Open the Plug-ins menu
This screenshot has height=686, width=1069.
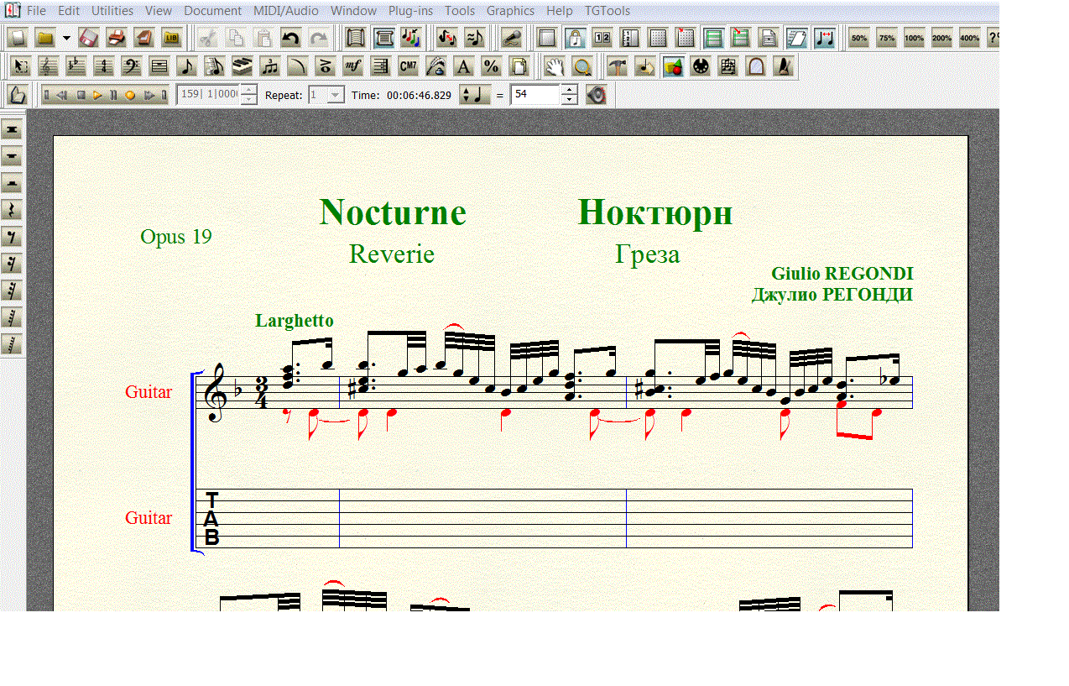[x=411, y=11]
